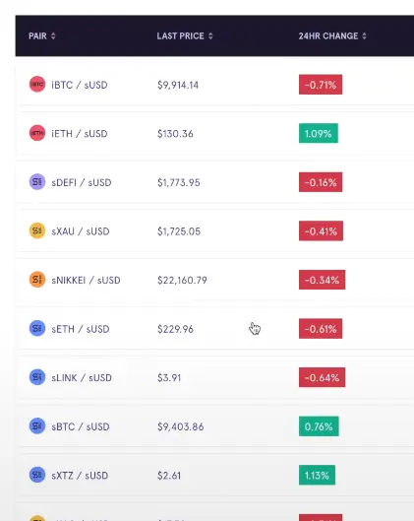Image resolution: width=414 pixels, height=521 pixels.
Task: Select the blue sXTZ token icon
Action: pyautogui.click(x=37, y=475)
